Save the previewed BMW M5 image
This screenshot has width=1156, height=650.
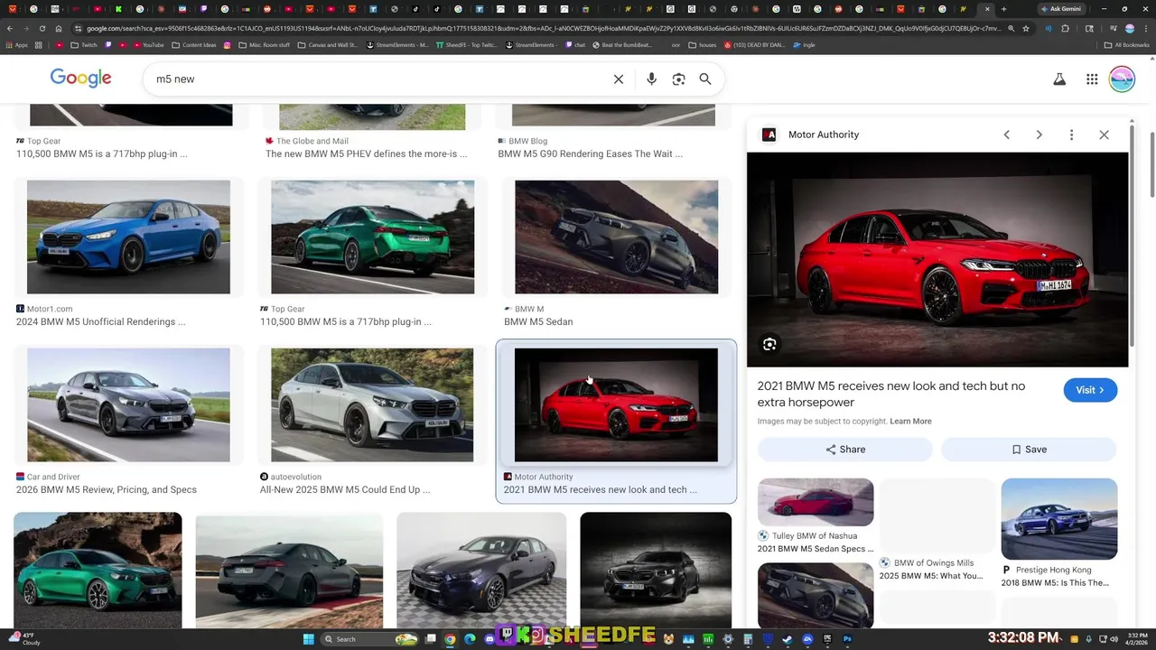coord(1029,450)
